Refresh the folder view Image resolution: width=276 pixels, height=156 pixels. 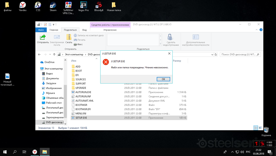tap(216, 55)
